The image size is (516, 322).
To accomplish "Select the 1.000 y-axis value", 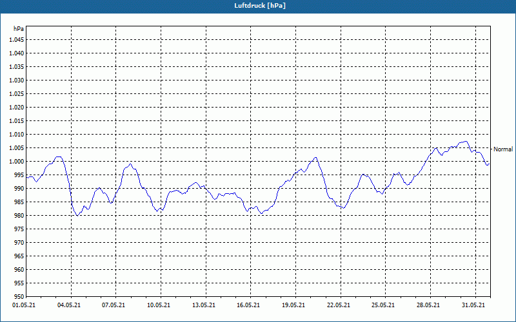I will pos(17,162).
